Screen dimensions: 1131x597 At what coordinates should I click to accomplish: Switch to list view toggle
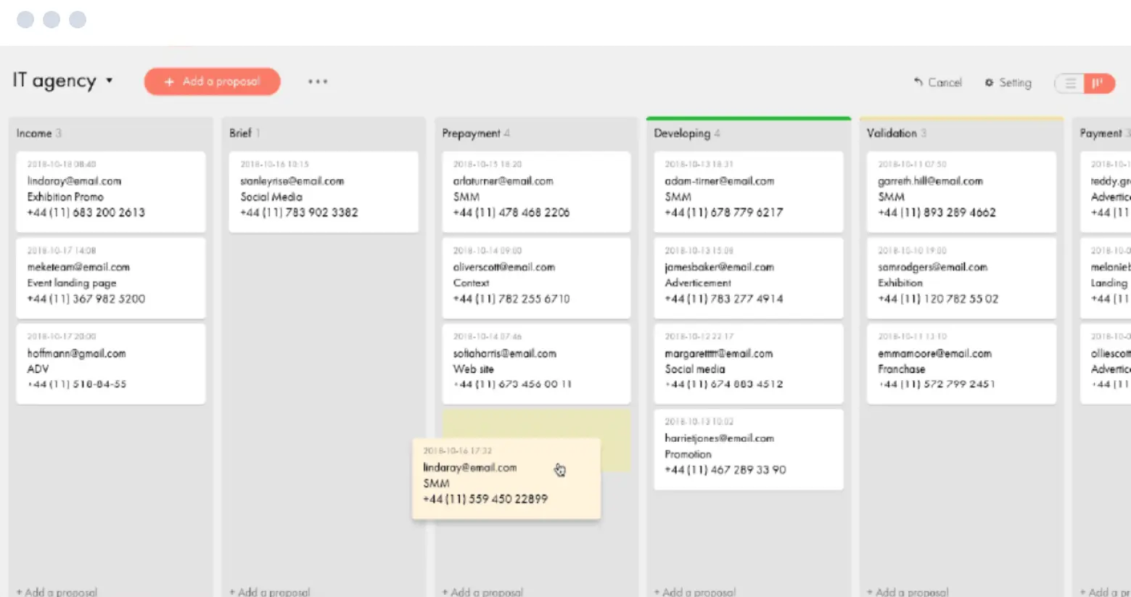(x=1070, y=83)
